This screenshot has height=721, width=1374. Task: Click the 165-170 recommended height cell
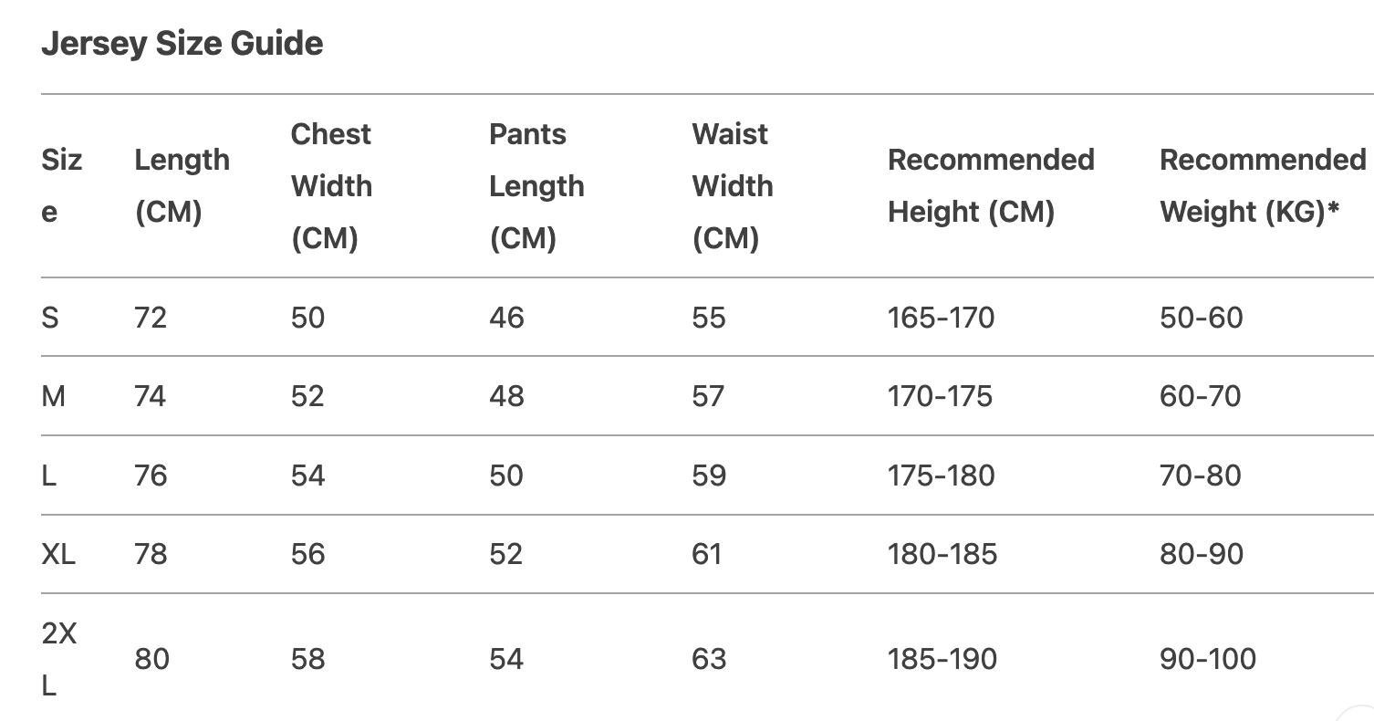(x=941, y=318)
